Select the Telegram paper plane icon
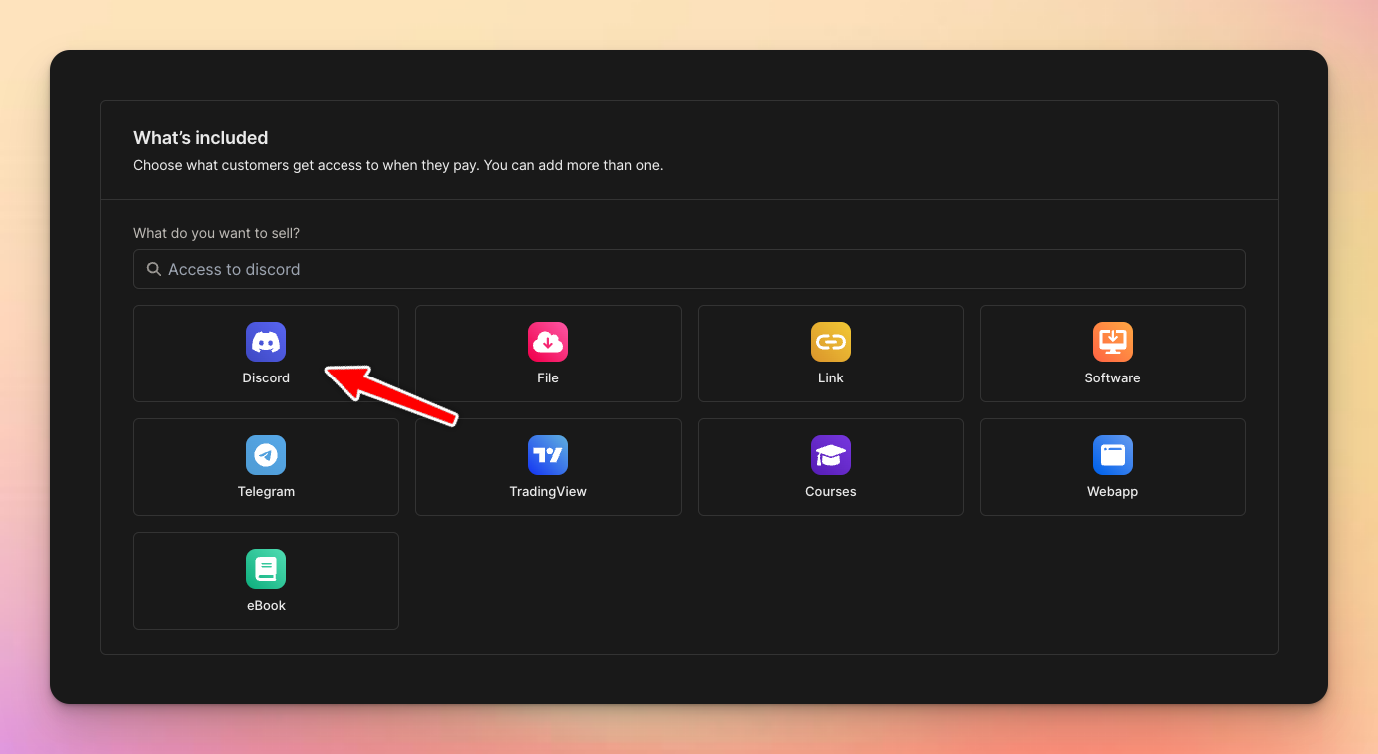Viewport: 1378px width, 754px height. click(x=266, y=454)
